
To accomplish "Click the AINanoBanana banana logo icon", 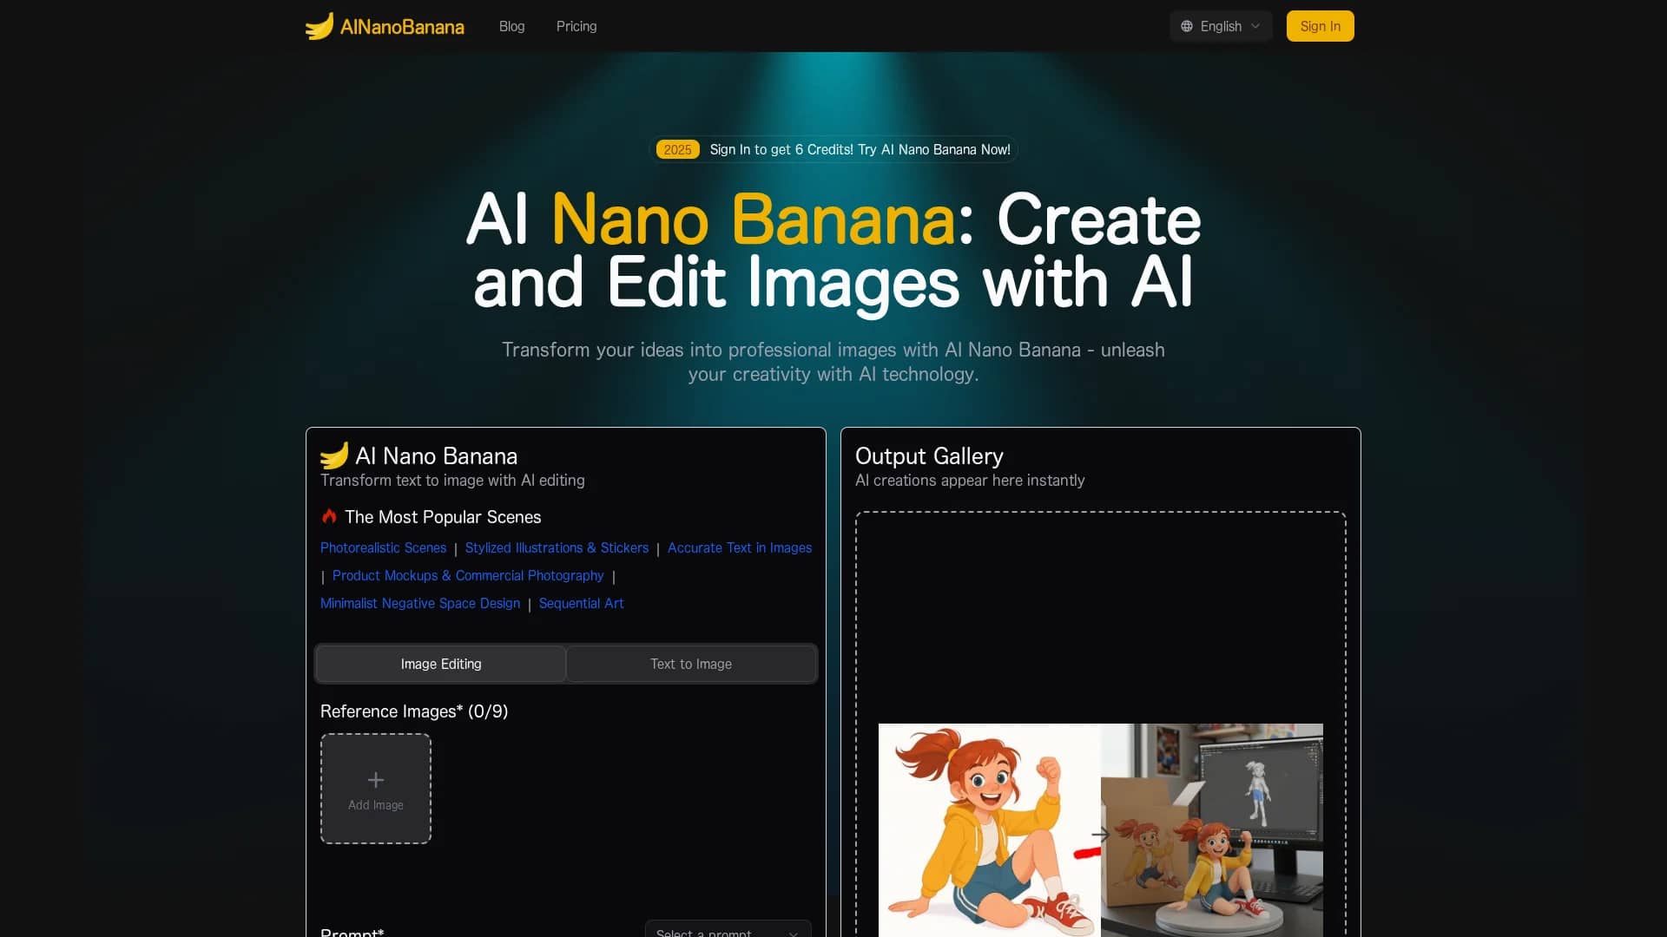I will pos(320,26).
